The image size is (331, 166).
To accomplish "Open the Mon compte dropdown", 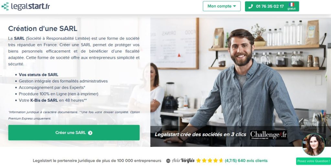I will (222, 6).
